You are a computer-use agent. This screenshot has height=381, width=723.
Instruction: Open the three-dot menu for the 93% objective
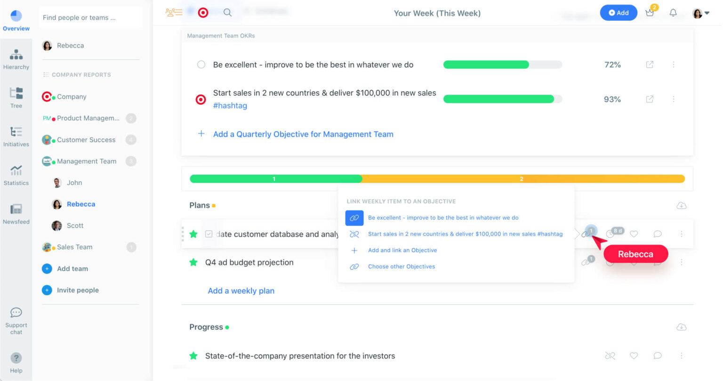[x=674, y=99]
